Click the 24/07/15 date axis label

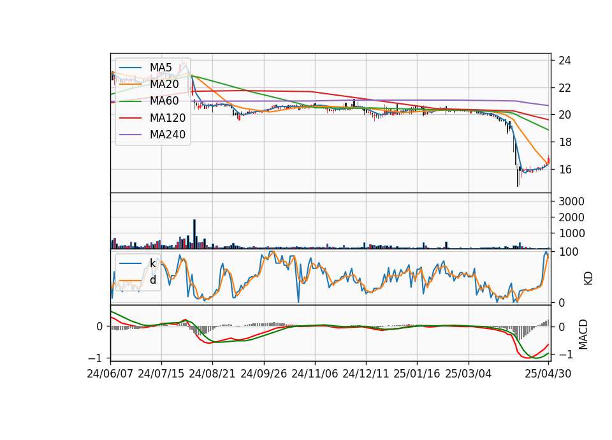(x=161, y=374)
